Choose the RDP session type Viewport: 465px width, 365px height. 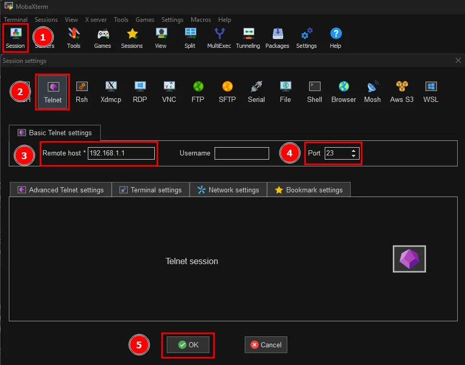click(140, 92)
